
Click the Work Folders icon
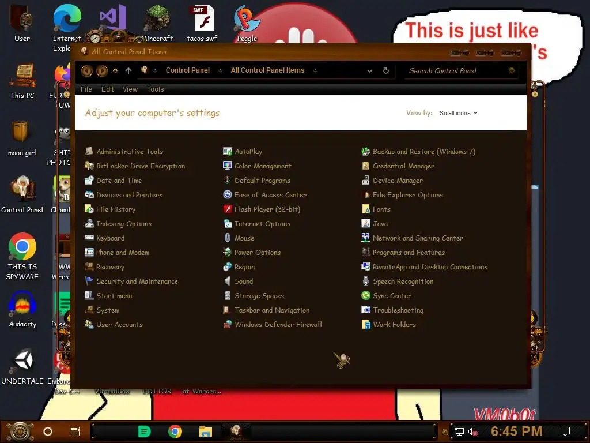[x=366, y=324]
